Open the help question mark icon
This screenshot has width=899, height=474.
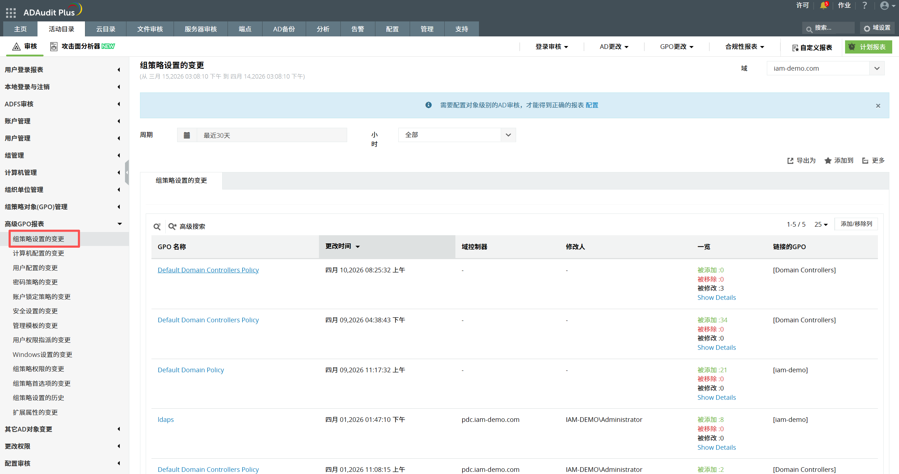(864, 5)
